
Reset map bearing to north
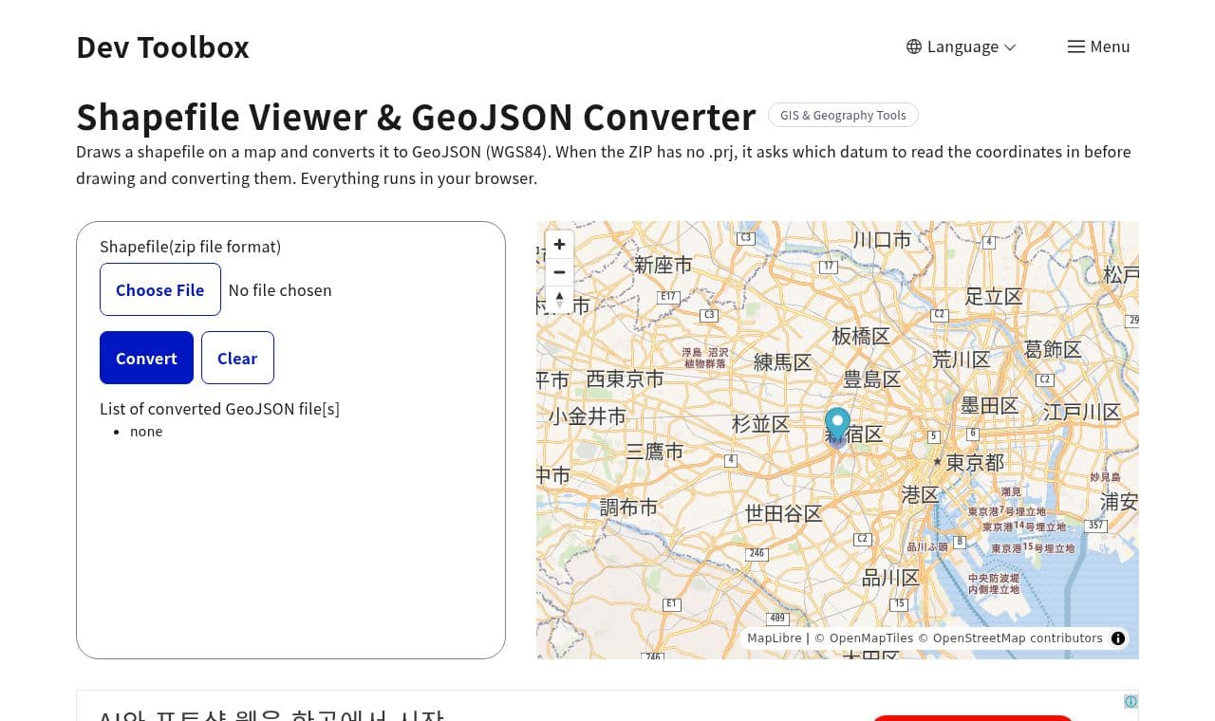[559, 300]
